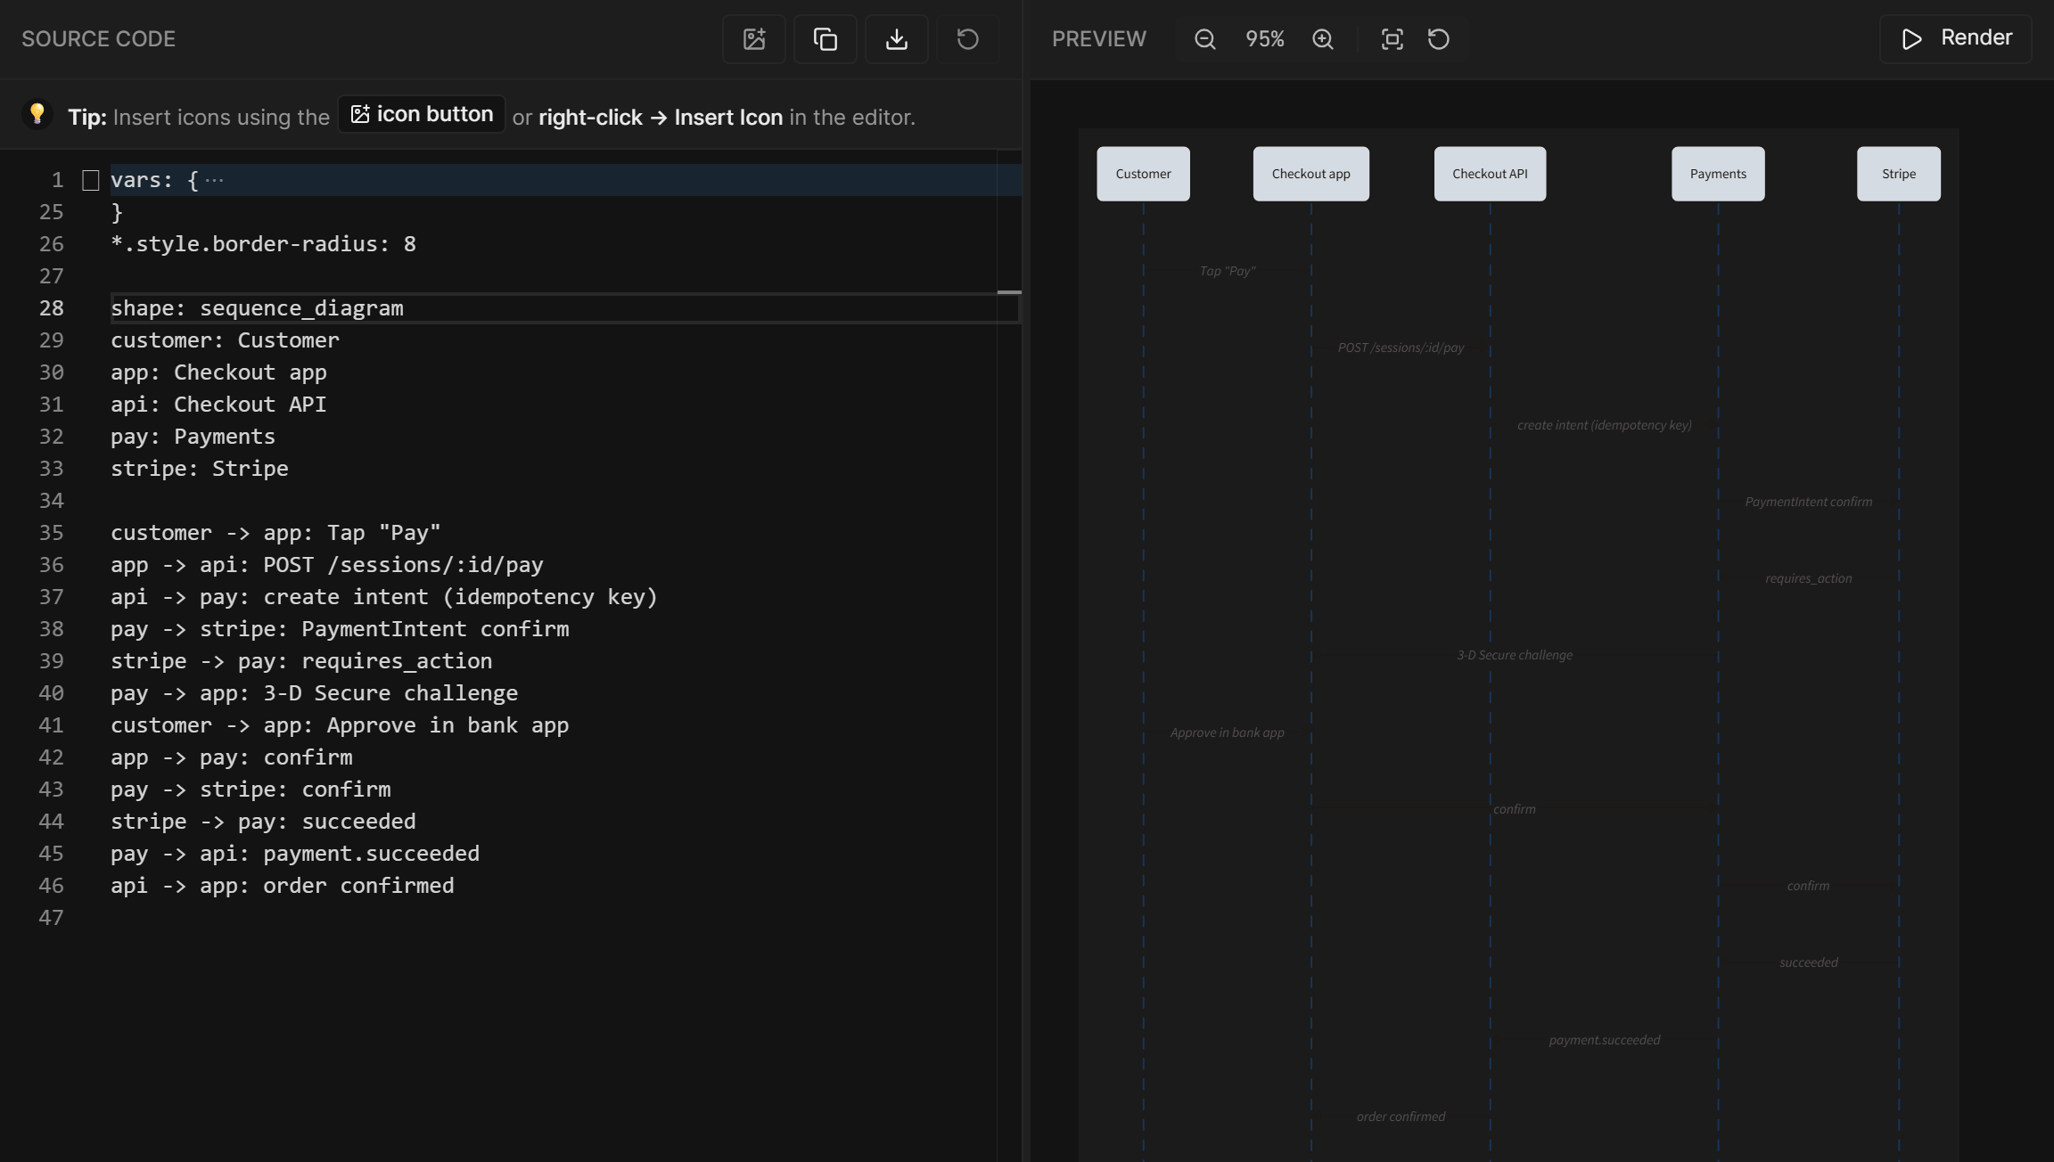
Task: Select the Customer actor box in the preview
Action: (x=1143, y=174)
